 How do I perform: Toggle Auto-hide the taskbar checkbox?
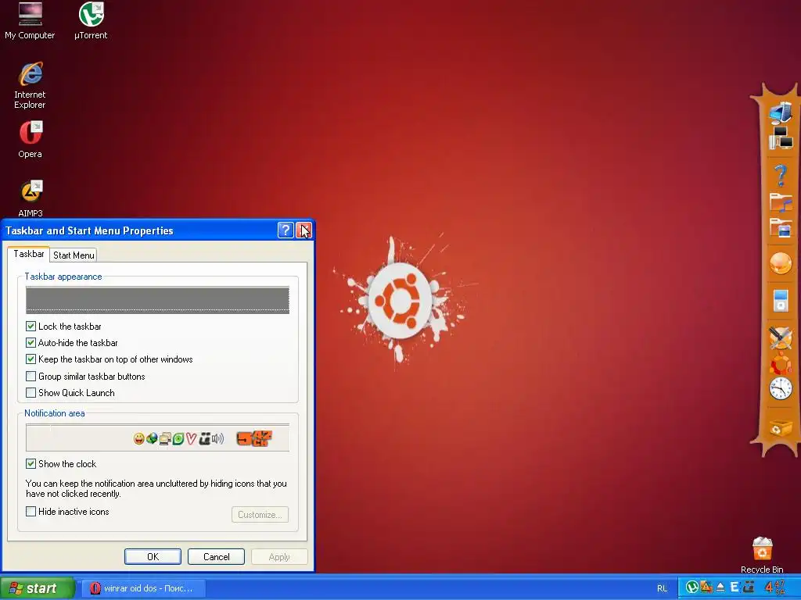click(31, 343)
